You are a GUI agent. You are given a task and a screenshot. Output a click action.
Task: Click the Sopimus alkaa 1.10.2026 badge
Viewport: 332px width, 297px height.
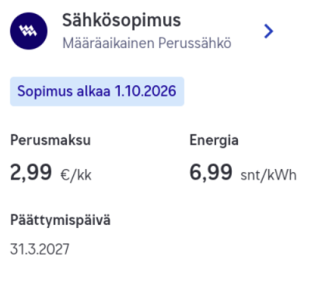click(97, 92)
